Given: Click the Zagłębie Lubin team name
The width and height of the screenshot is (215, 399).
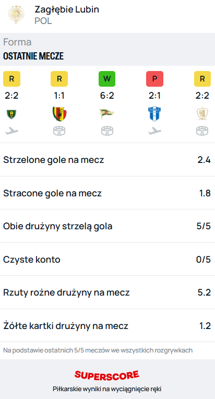Looking at the screenshot, I should point(67,9).
